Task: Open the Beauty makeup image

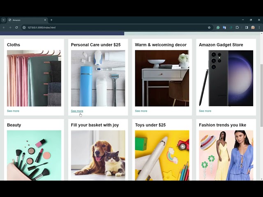Action: click(34, 155)
